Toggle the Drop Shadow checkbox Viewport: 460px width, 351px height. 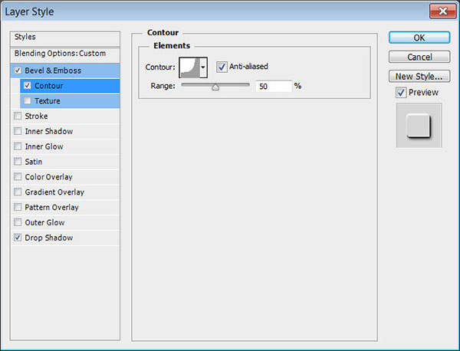point(18,238)
